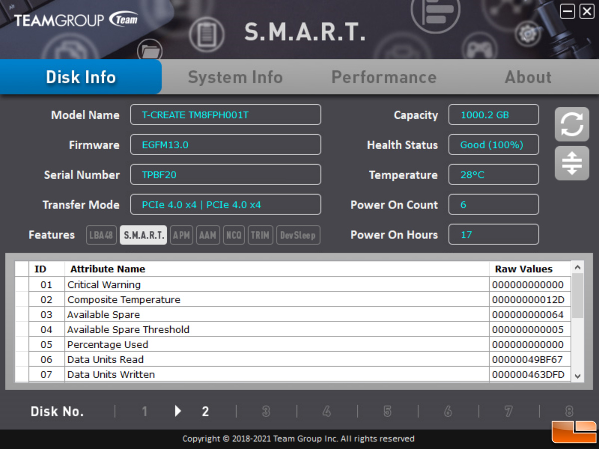Open the Disk Info tab
Image resolution: width=599 pixels, height=449 pixels.
coord(81,77)
